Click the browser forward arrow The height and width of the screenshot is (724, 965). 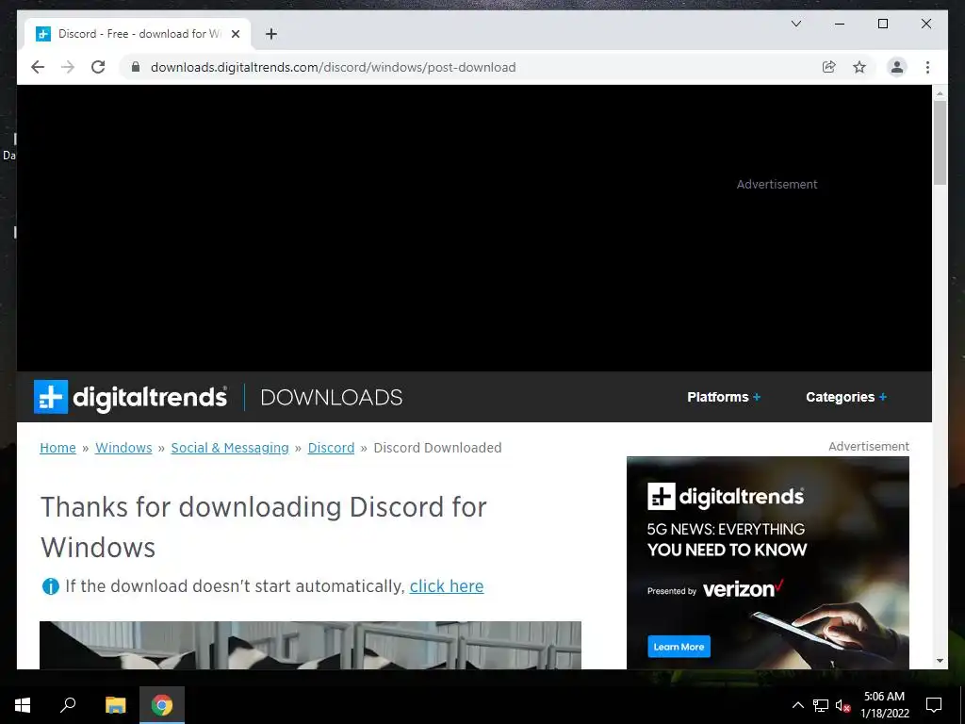coord(68,67)
